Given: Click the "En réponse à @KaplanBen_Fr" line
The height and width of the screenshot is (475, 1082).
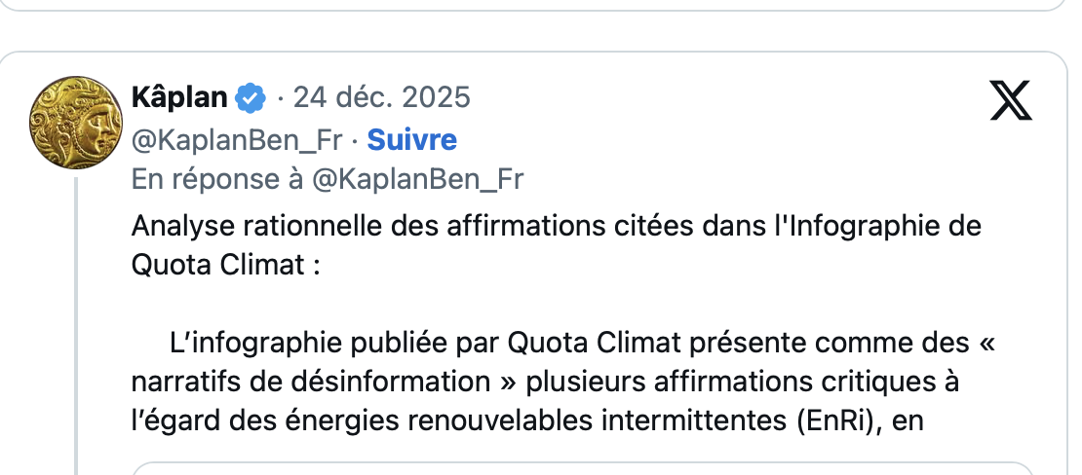Looking at the screenshot, I should (x=328, y=179).
